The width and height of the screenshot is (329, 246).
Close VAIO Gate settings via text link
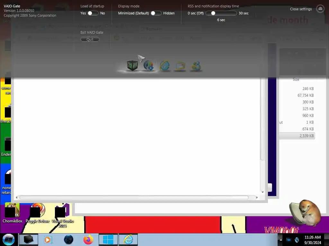pyautogui.click(x=301, y=9)
